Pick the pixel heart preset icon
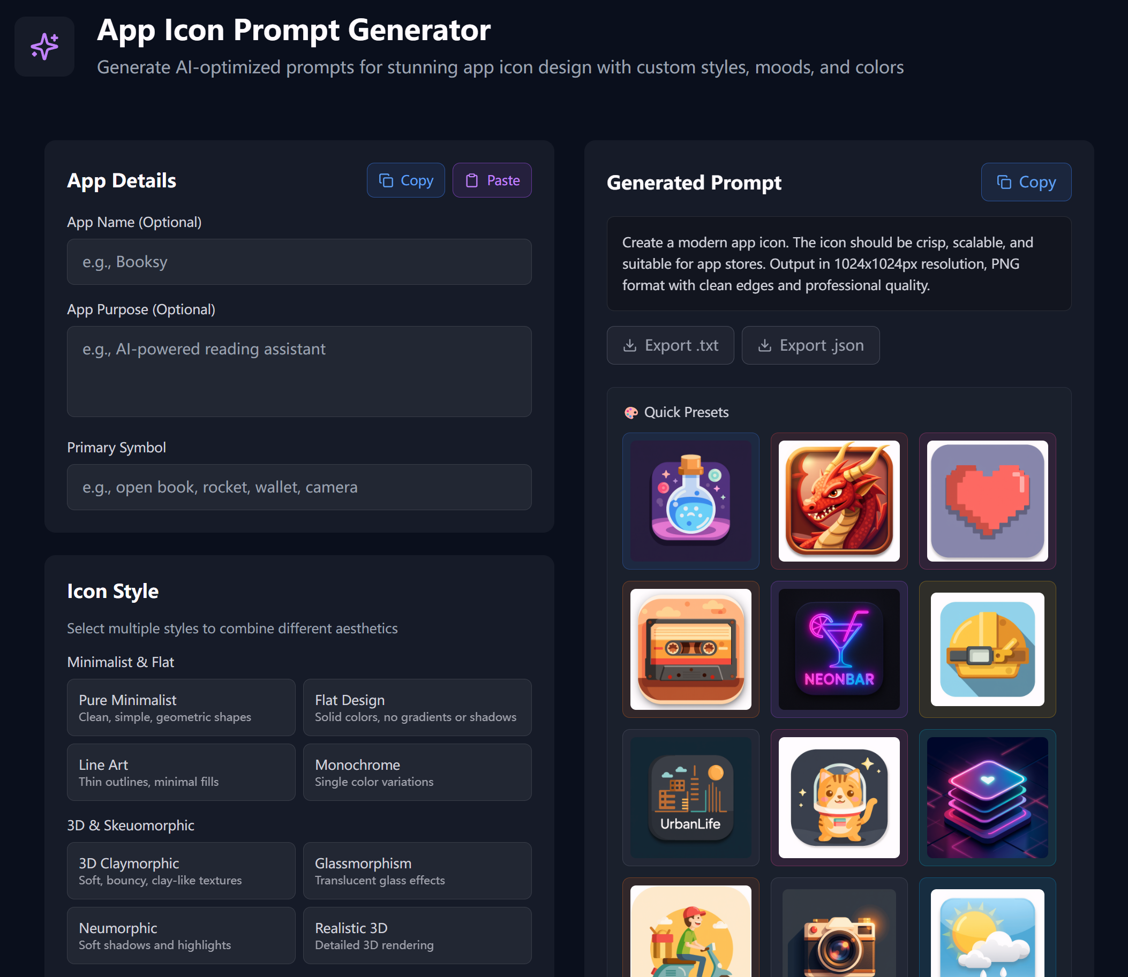The height and width of the screenshot is (977, 1128). pos(987,501)
